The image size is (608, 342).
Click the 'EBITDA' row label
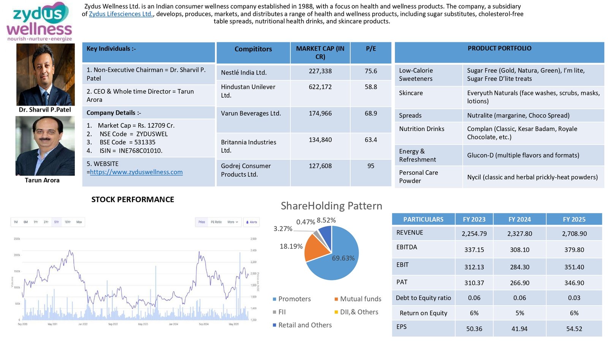tap(407, 247)
